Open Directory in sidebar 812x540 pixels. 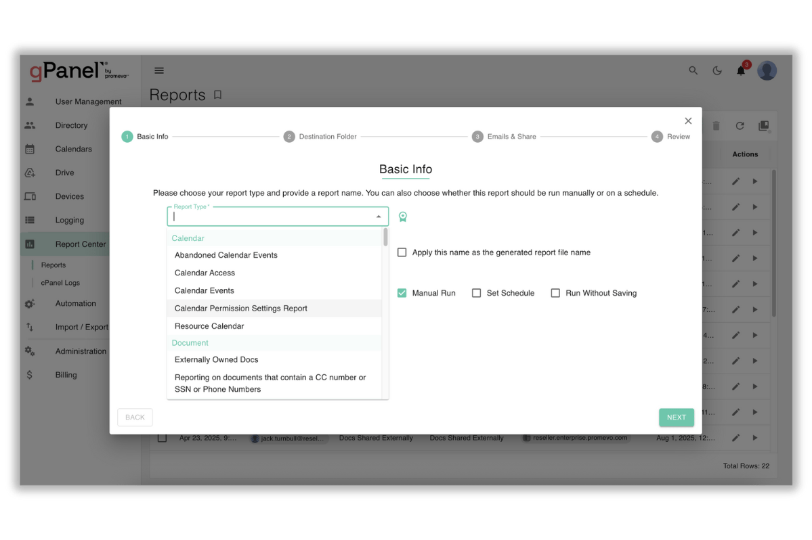coord(72,126)
